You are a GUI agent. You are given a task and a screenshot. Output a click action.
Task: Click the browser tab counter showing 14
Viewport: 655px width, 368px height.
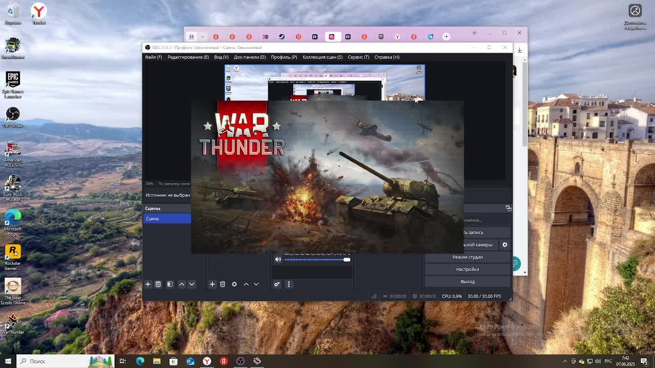[x=191, y=37]
